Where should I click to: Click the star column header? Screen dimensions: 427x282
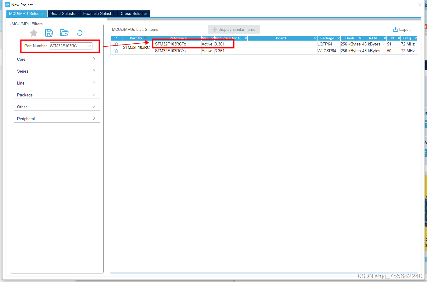pyautogui.click(x=117, y=38)
